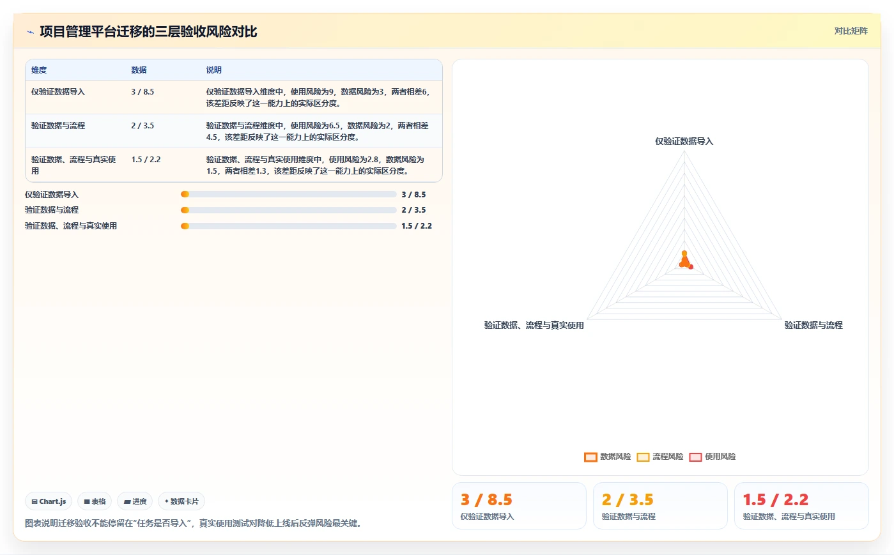Click radar axis label 仅验证数据导入

click(x=684, y=141)
